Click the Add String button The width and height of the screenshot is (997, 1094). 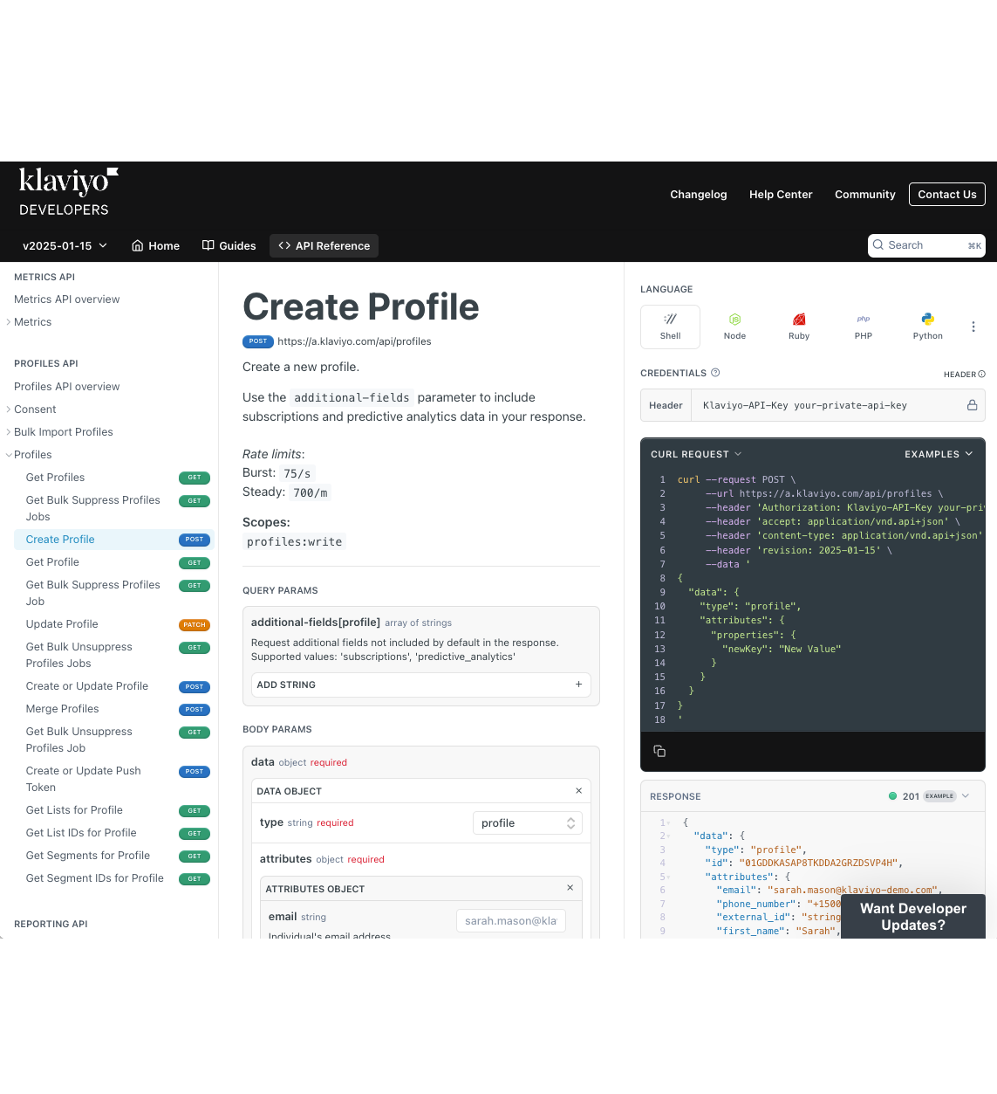[421, 685]
